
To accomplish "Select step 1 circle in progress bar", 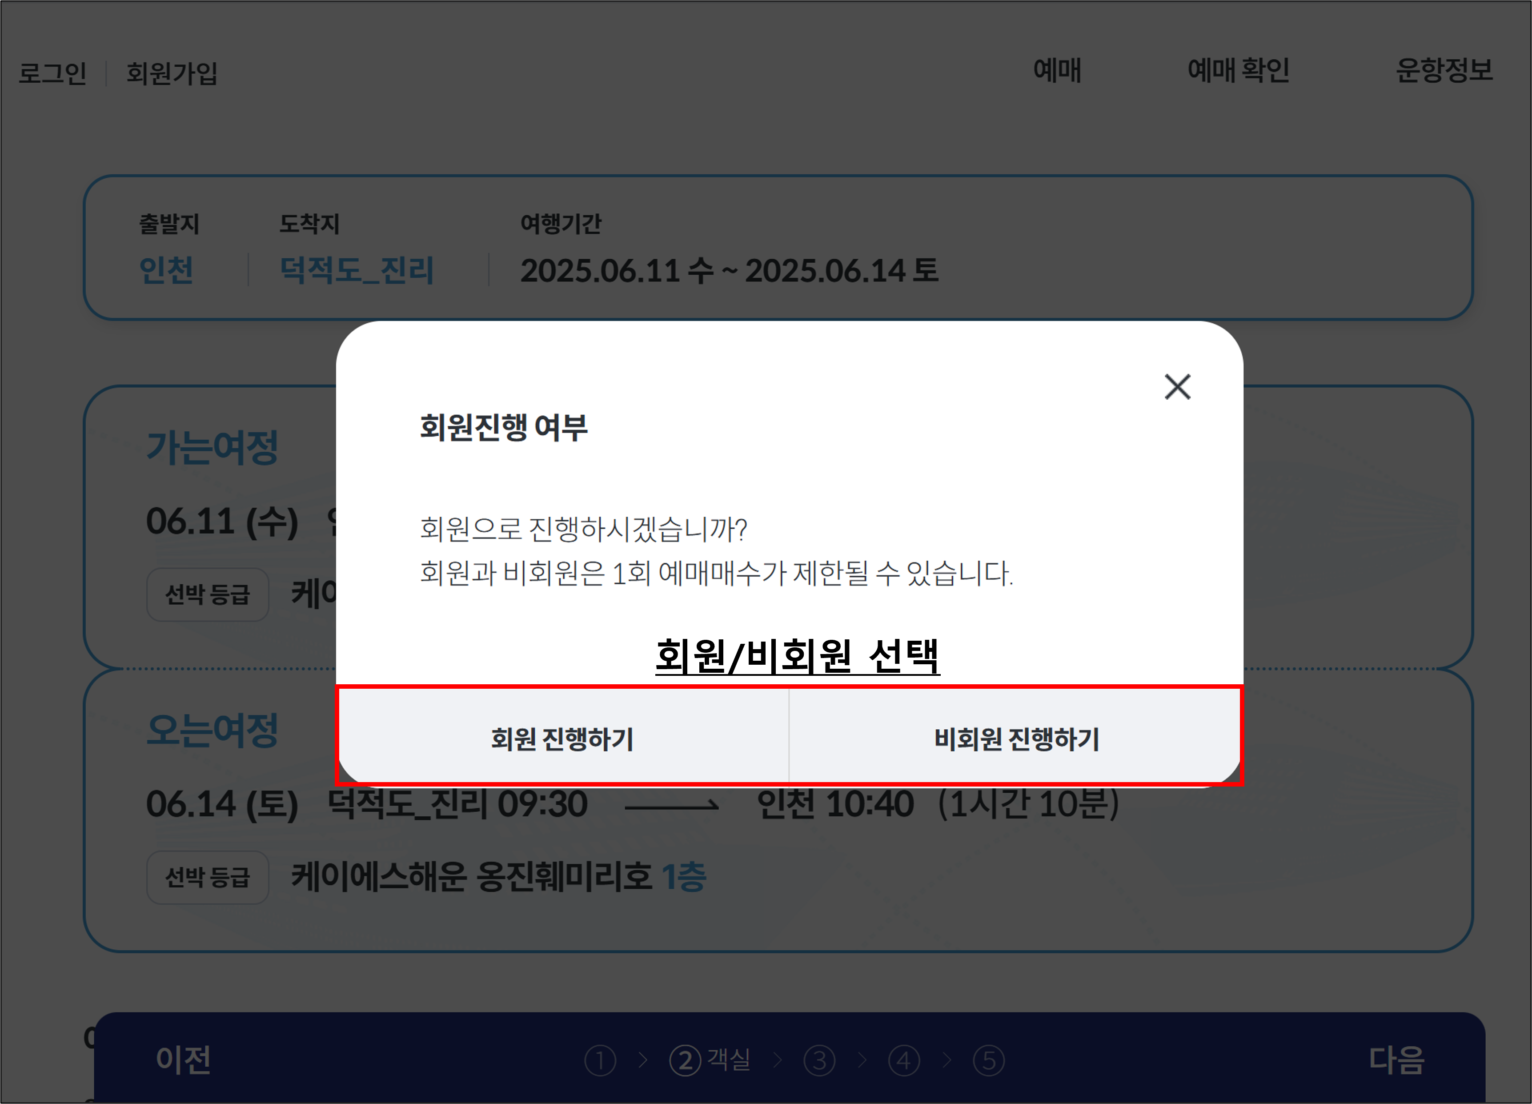I will coord(600,1061).
